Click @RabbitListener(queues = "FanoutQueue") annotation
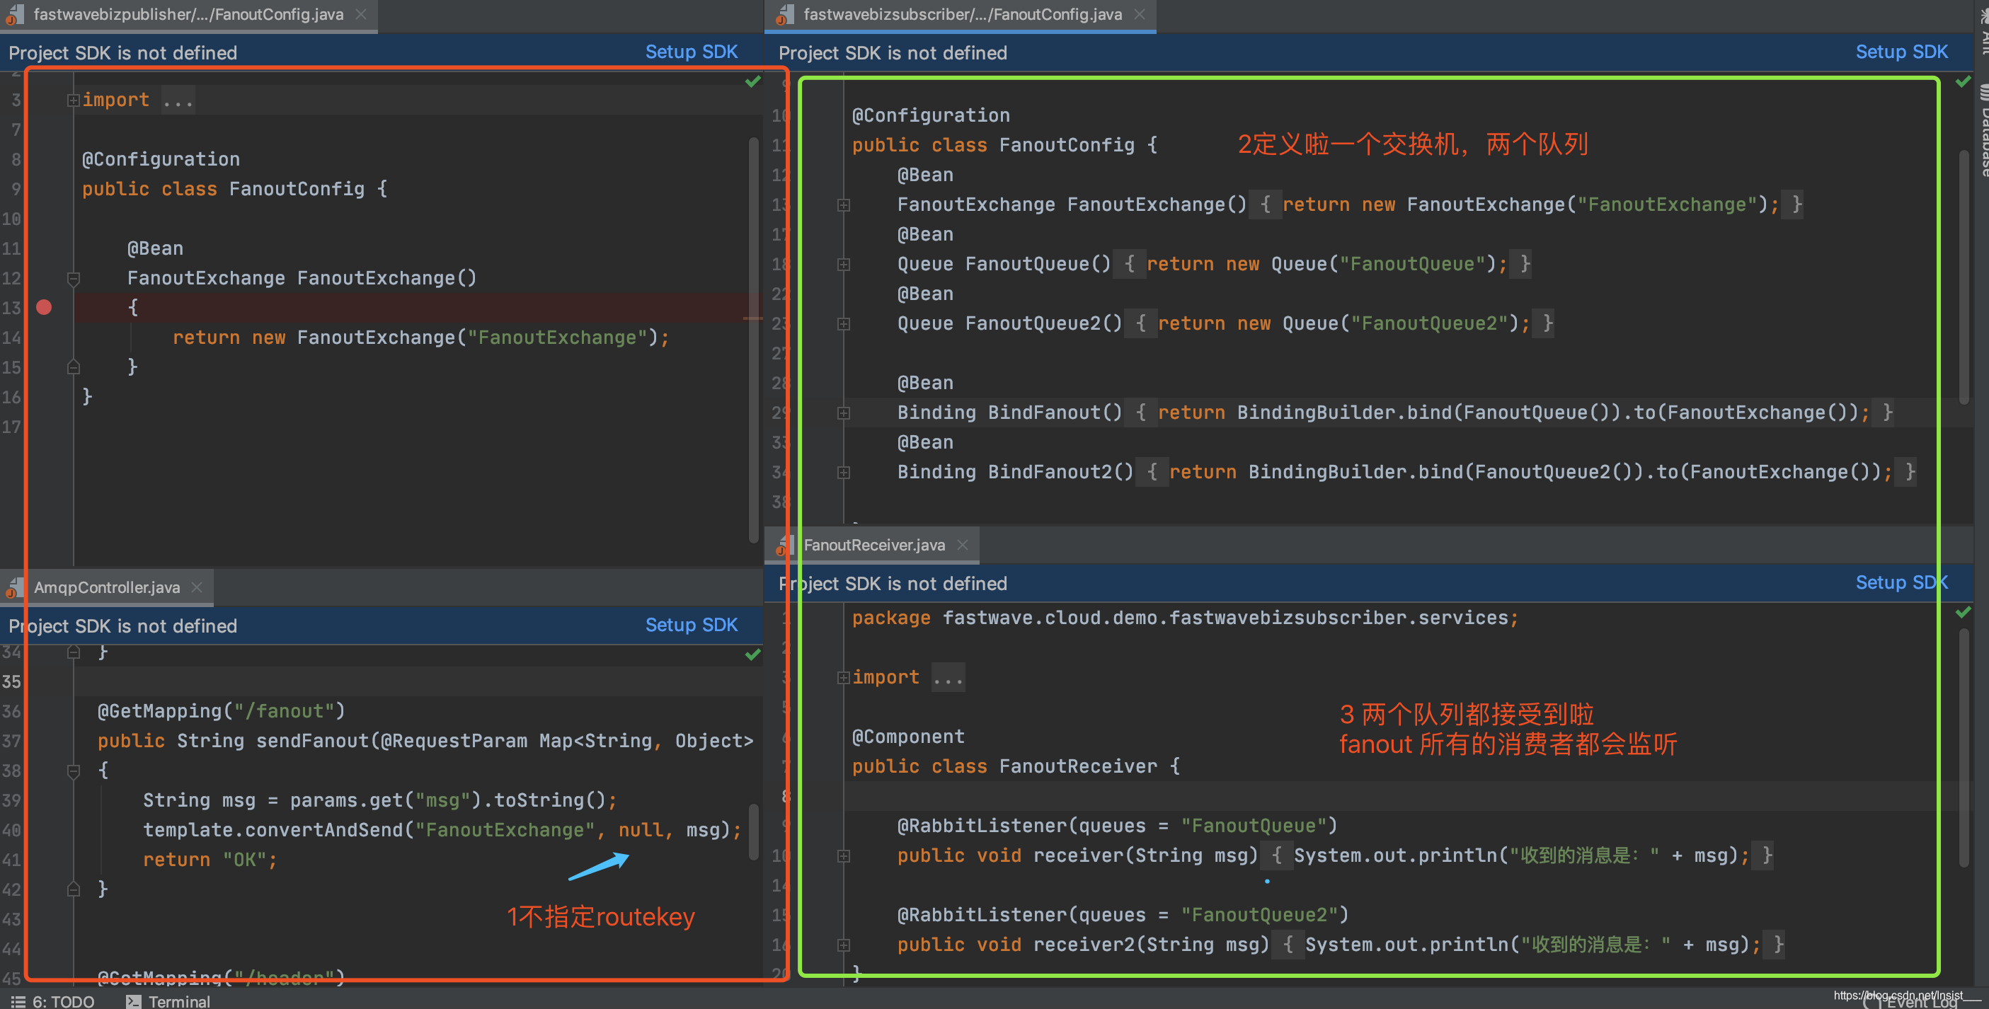Screen dimensions: 1989x1009 pyautogui.click(x=1116, y=826)
